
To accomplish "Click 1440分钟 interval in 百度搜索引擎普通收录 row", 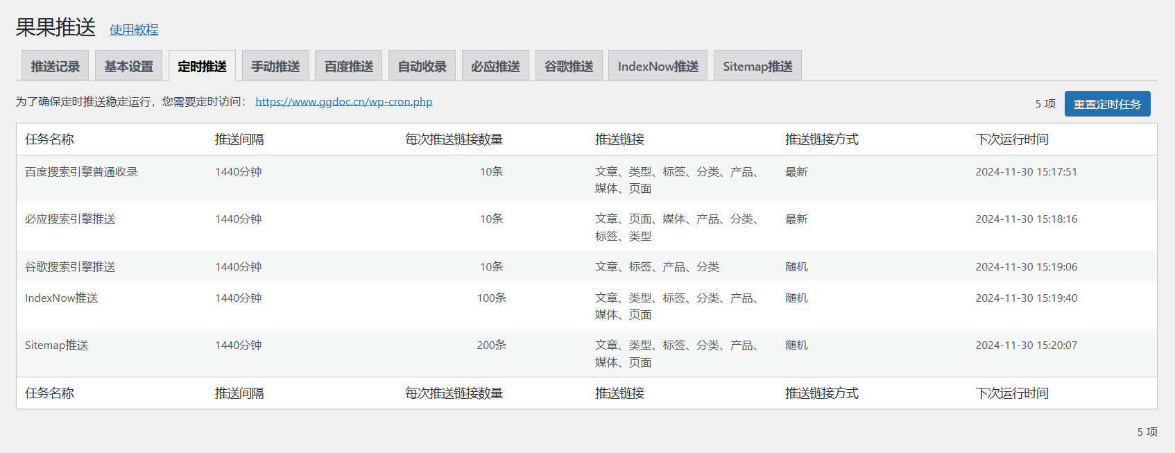I will point(238,172).
